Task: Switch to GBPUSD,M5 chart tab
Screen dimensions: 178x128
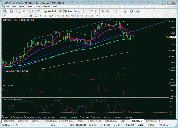Action: (9, 121)
